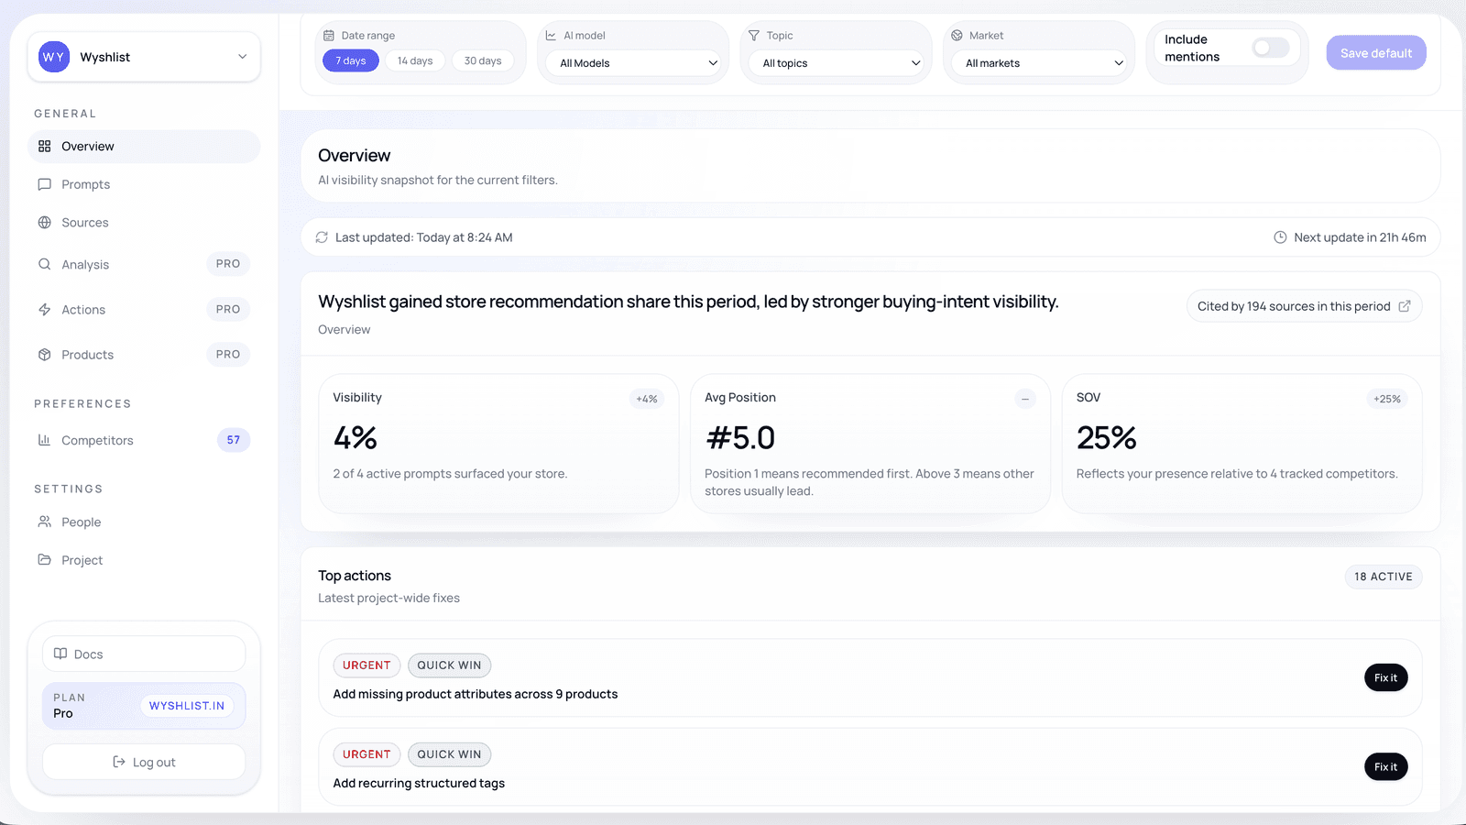Click the 57 competitors count badge

(x=234, y=440)
